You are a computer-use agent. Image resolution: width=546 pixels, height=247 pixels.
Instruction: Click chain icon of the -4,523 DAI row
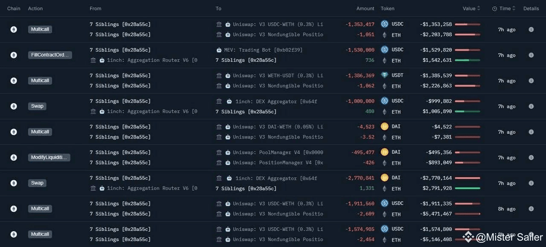[14, 132]
